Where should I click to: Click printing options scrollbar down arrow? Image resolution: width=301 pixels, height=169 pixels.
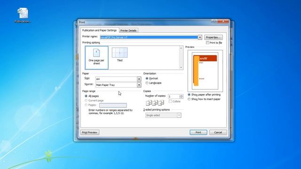pyautogui.click(x=181, y=68)
